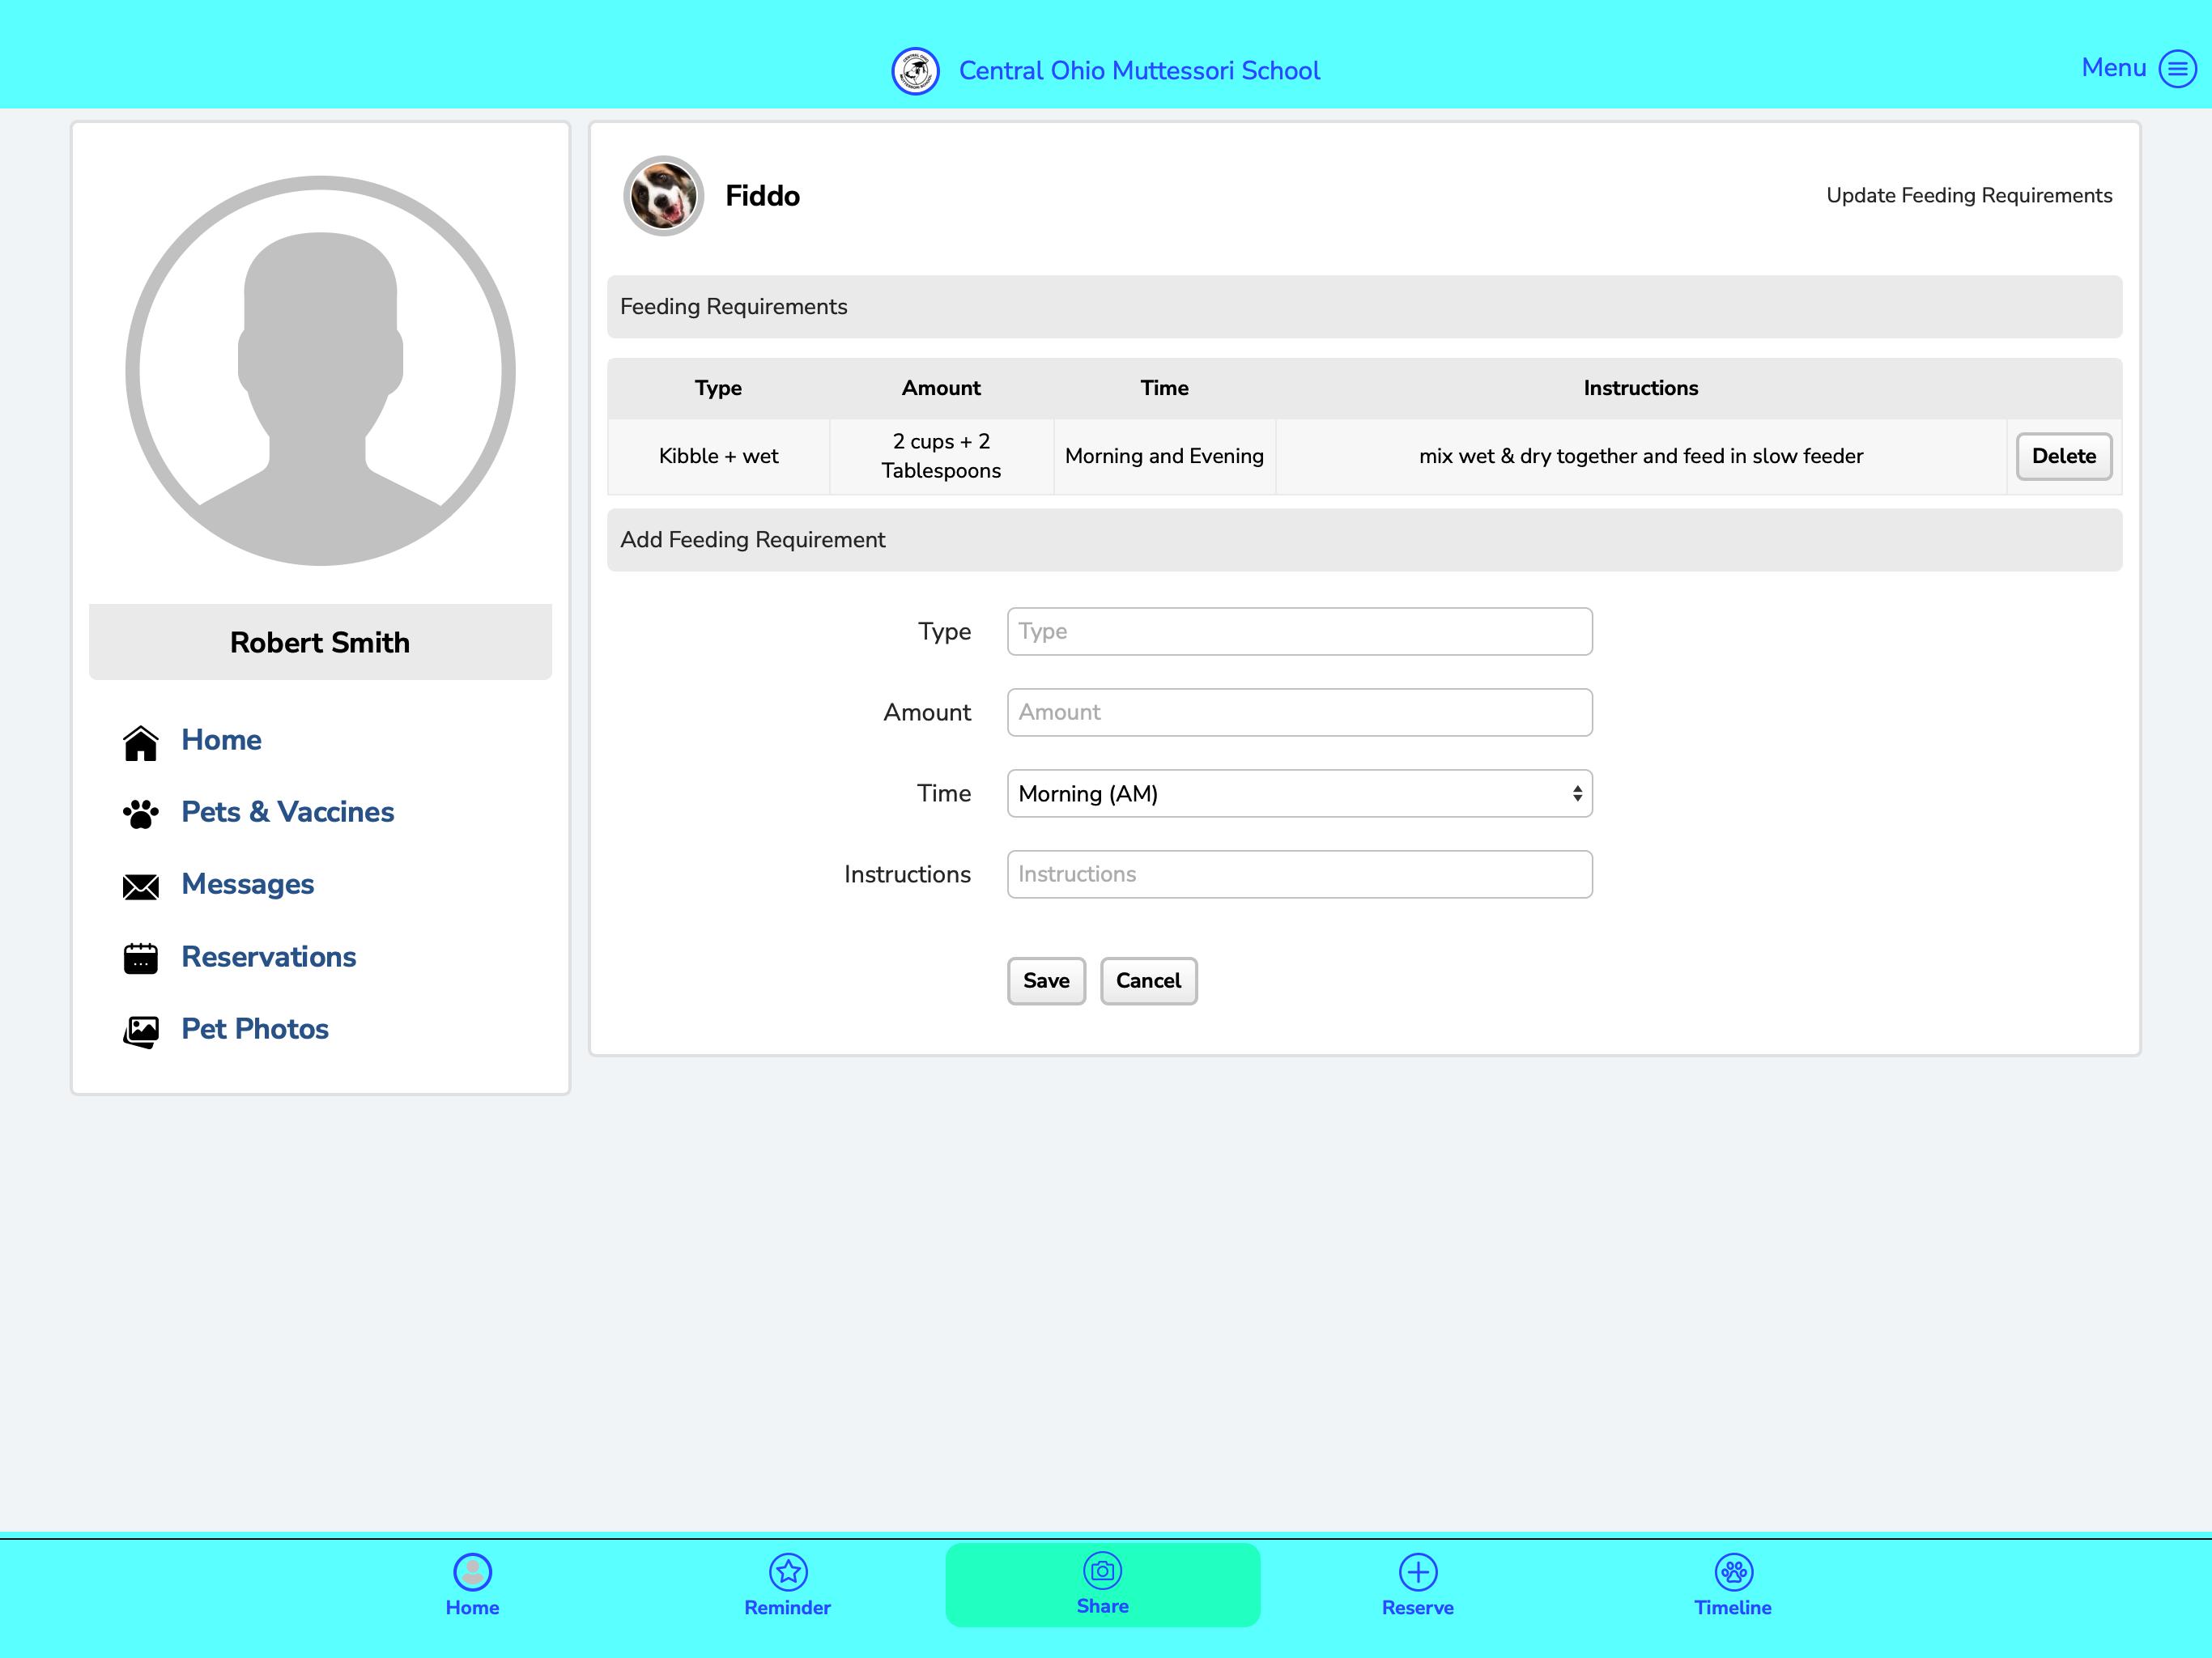The image size is (2212, 1658).
Task: Click the 2 cups + 2 Tablespoons cell
Action: [941, 456]
